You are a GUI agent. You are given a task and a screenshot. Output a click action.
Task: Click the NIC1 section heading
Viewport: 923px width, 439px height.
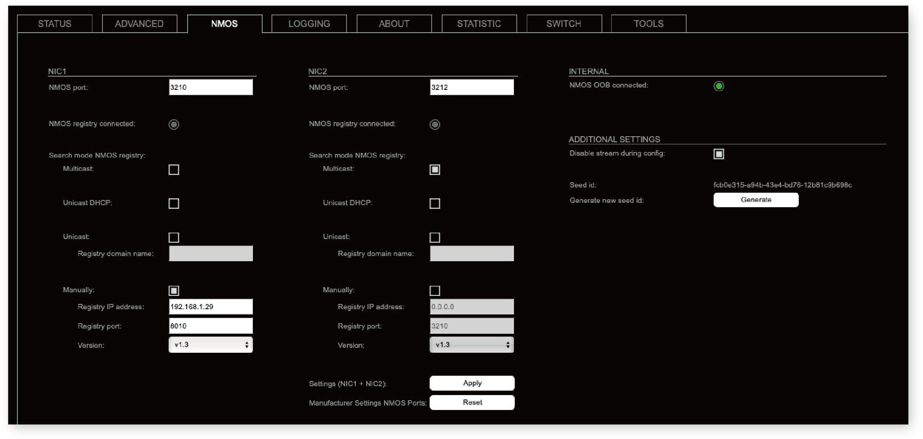tap(57, 71)
